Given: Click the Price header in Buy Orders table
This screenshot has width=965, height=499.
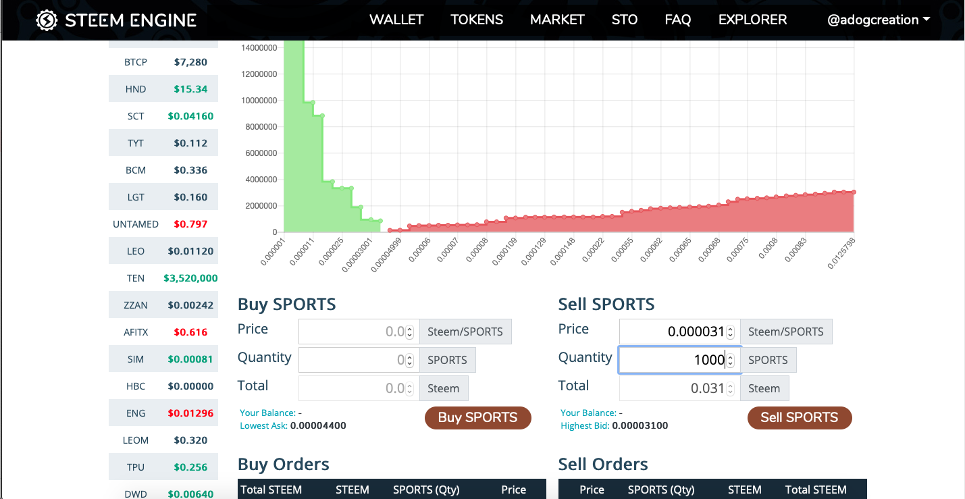Looking at the screenshot, I should pos(514,490).
